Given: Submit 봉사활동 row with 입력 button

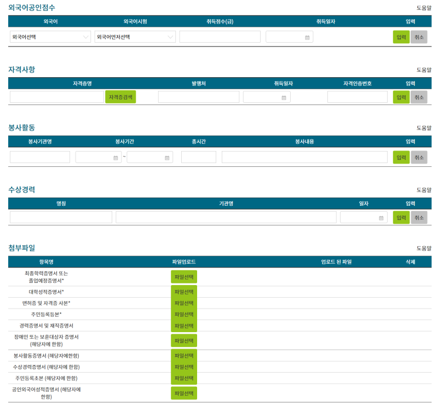Looking at the screenshot, I should click(x=401, y=158).
